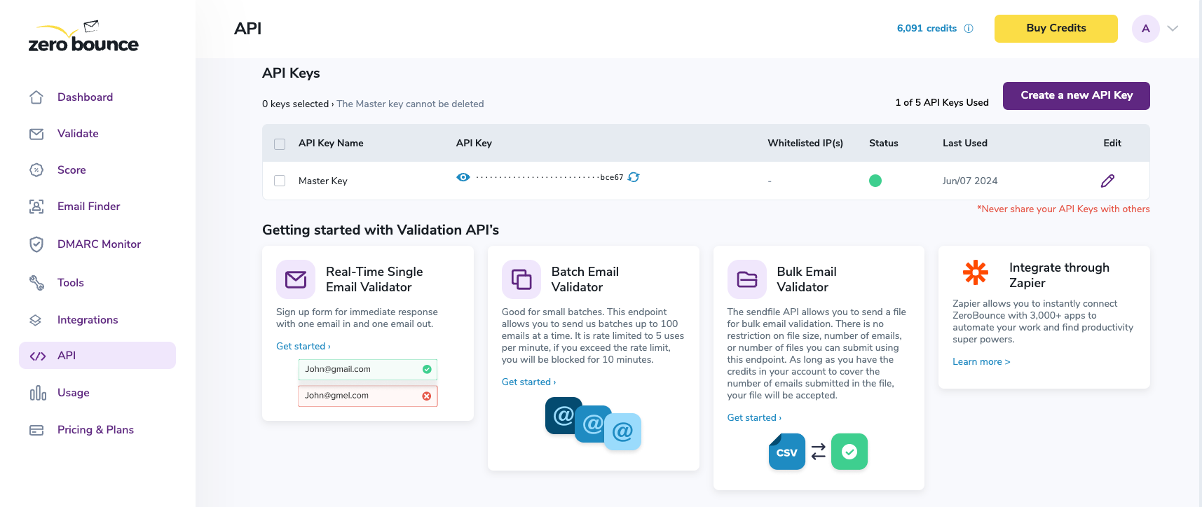Click the 'Status' column header

(x=884, y=144)
